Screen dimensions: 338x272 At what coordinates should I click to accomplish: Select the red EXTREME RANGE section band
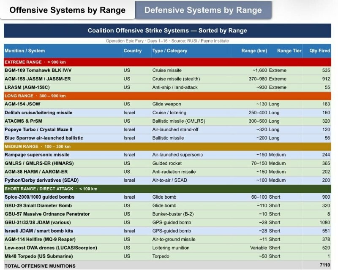pyautogui.click(x=167, y=62)
